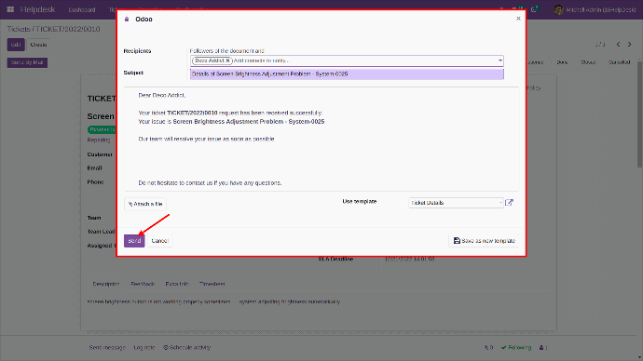The width and height of the screenshot is (643, 361).
Task: Show the followers count icon
Action: [543, 347]
